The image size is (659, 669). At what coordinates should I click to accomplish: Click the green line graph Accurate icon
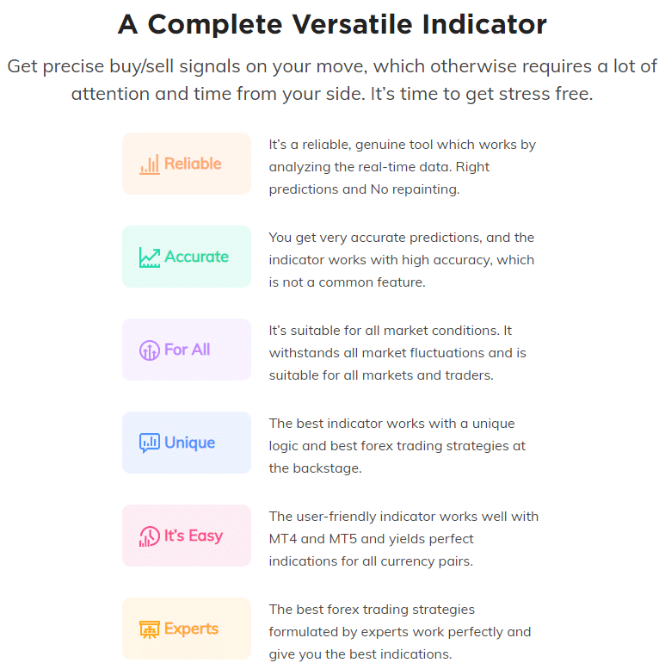click(x=149, y=257)
